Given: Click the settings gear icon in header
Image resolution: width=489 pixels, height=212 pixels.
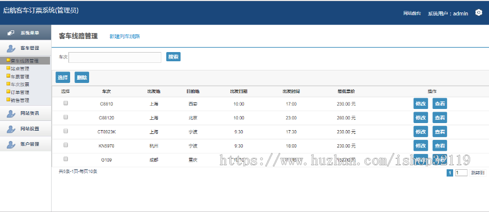Looking at the screenshot, I should 478,13.
